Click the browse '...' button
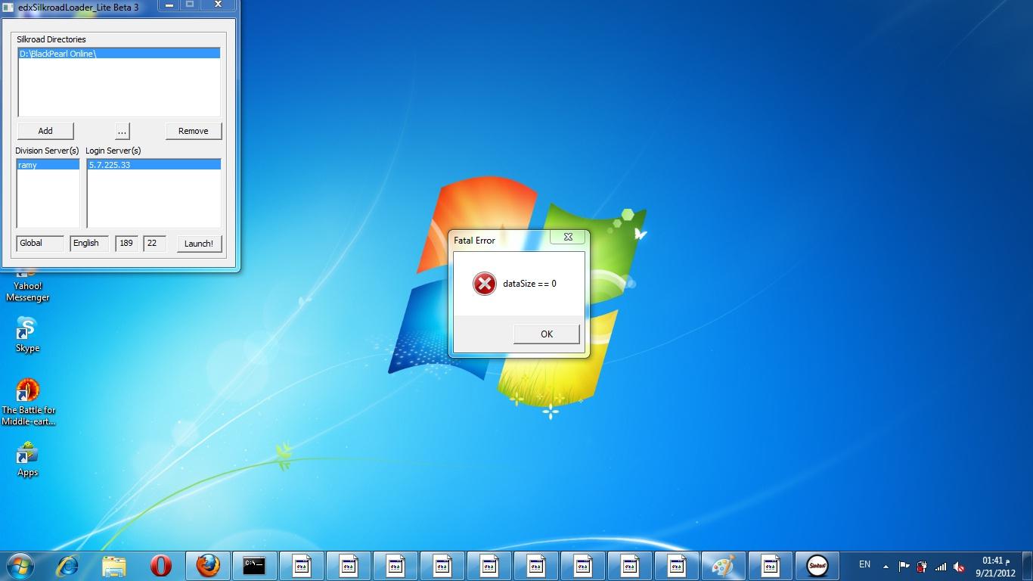This screenshot has height=581, width=1033. click(122, 131)
